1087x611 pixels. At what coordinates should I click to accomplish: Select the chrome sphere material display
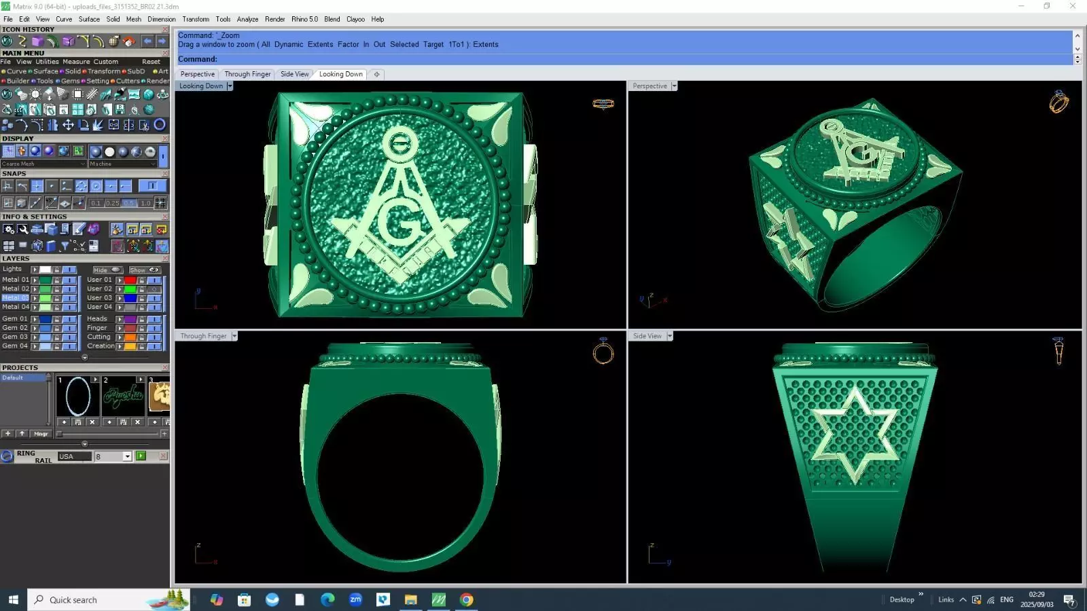[x=150, y=151]
